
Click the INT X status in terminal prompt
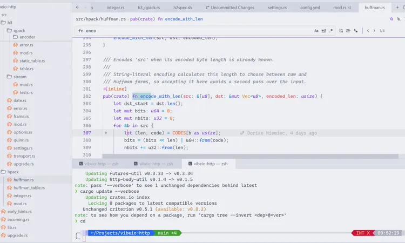pyautogui.click(x=363, y=233)
